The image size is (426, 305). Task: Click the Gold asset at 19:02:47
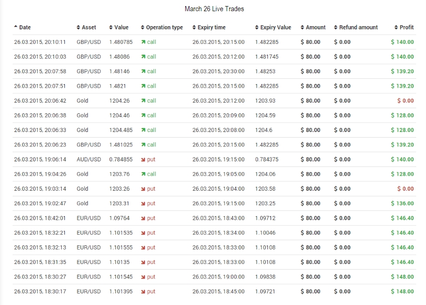pyautogui.click(x=83, y=203)
